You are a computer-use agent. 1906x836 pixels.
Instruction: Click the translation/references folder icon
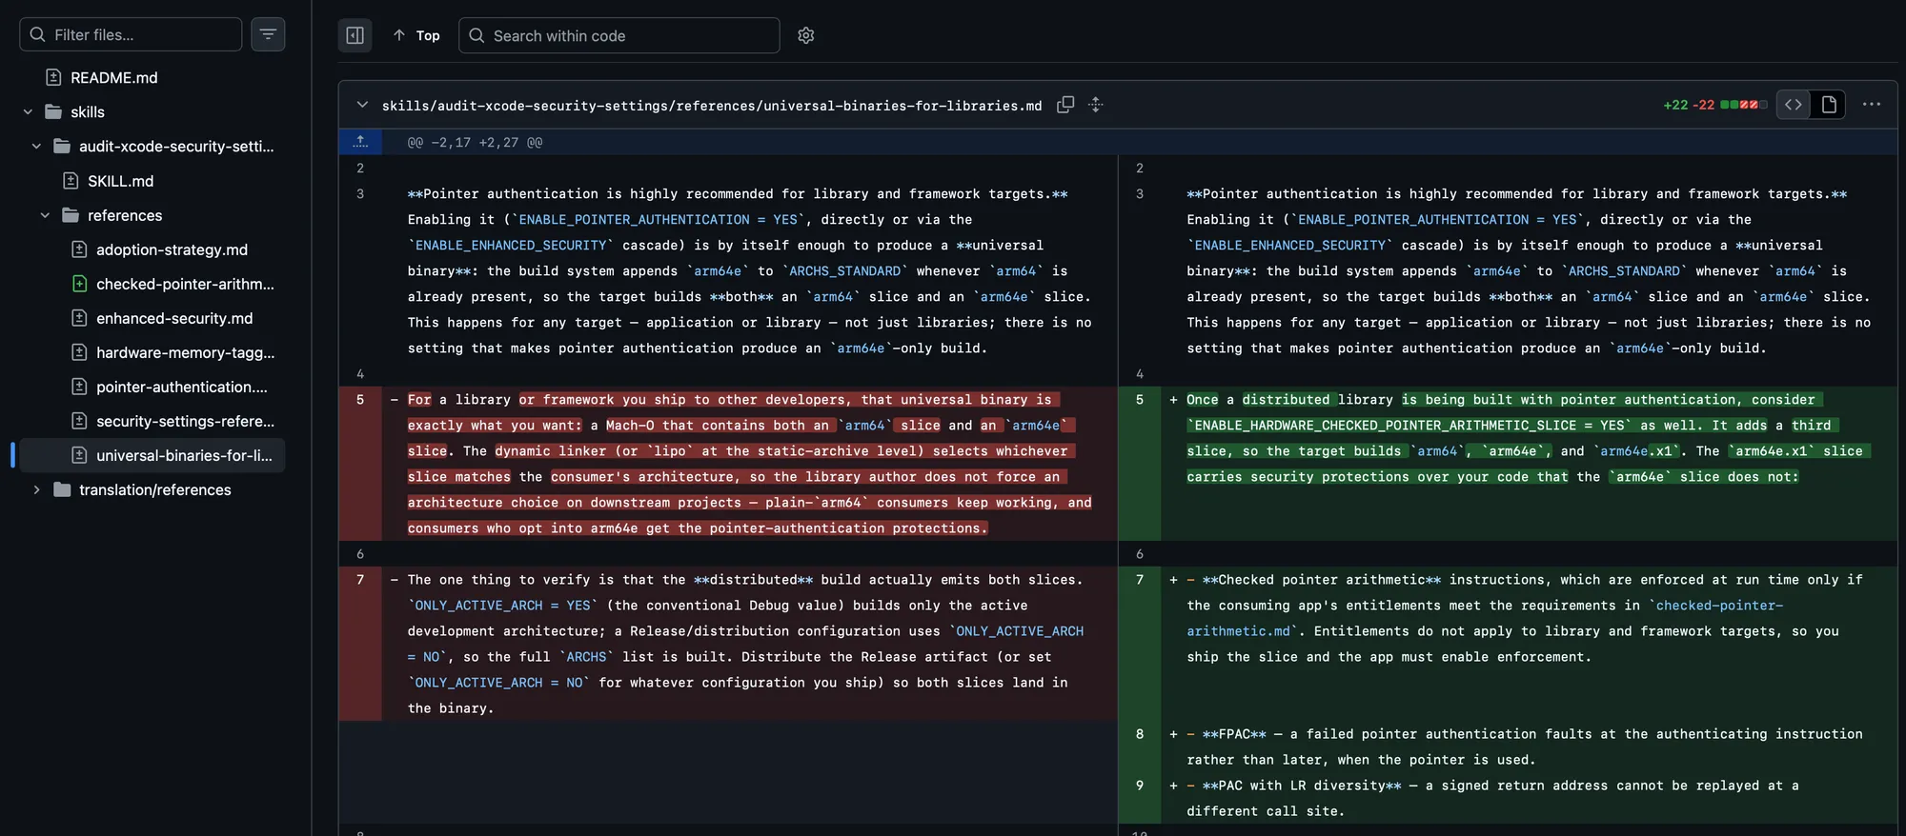(62, 489)
